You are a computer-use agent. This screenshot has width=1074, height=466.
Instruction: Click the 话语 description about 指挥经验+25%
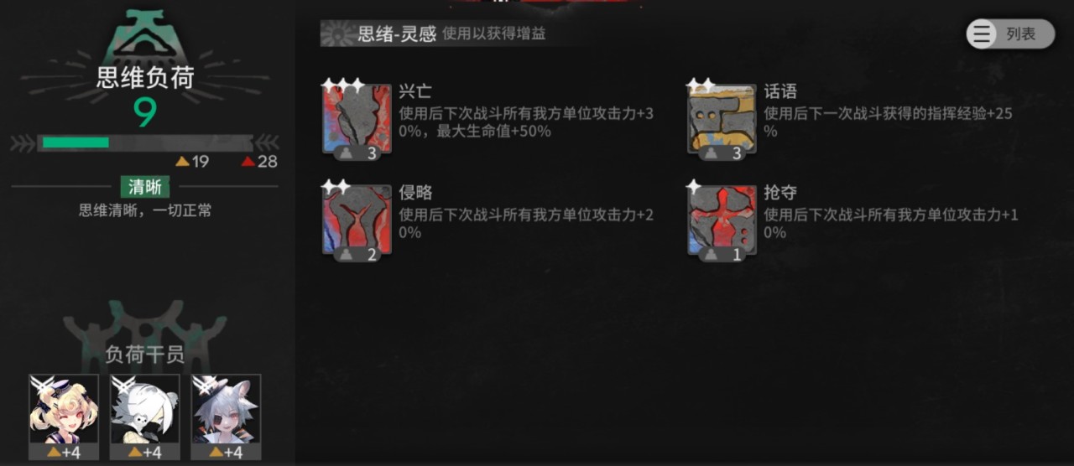[888, 122]
